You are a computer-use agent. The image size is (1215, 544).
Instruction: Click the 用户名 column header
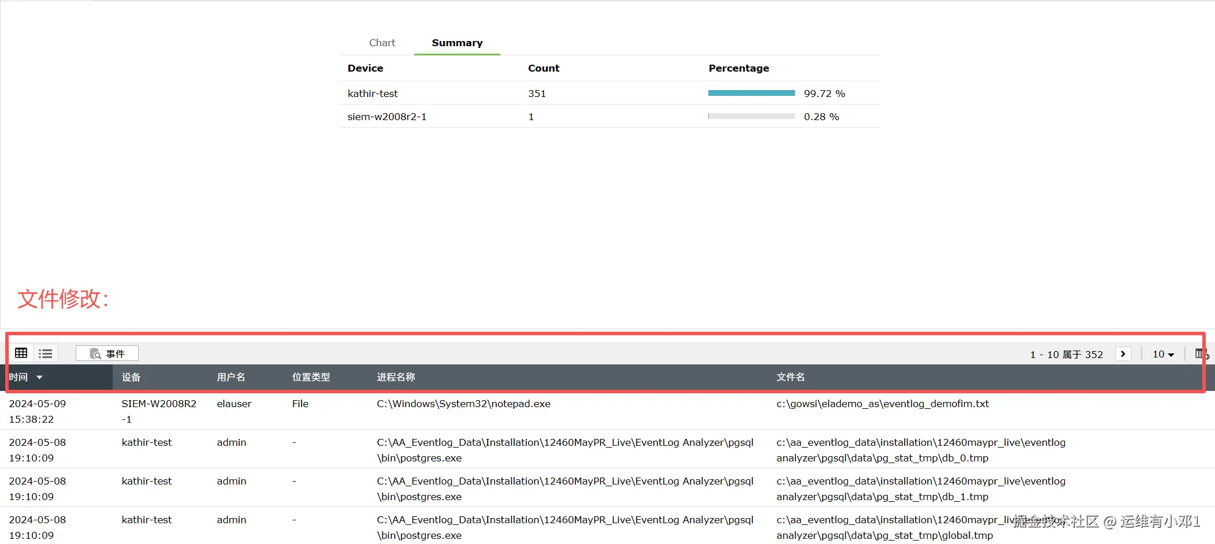click(x=231, y=377)
